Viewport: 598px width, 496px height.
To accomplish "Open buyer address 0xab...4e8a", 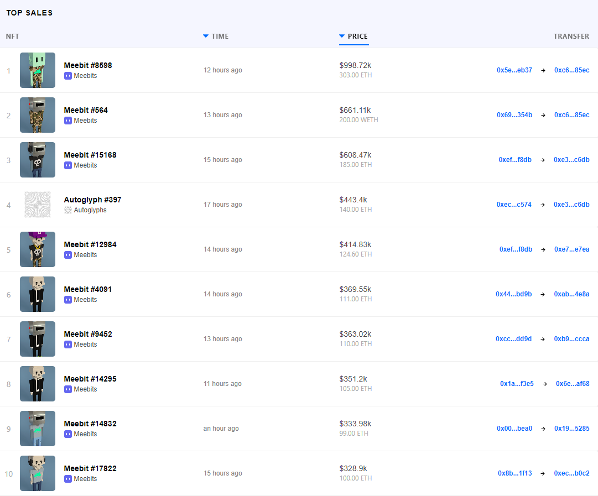I will pos(571,294).
